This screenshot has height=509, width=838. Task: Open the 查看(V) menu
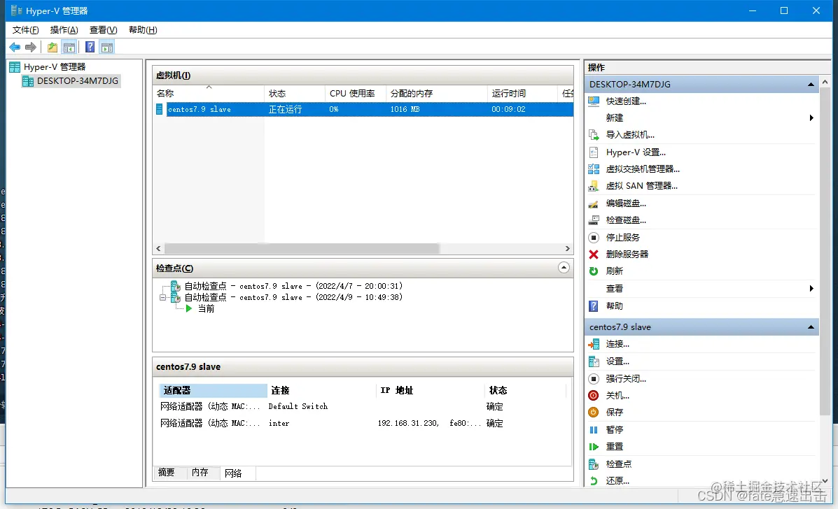pyautogui.click(x=103, y=30)
